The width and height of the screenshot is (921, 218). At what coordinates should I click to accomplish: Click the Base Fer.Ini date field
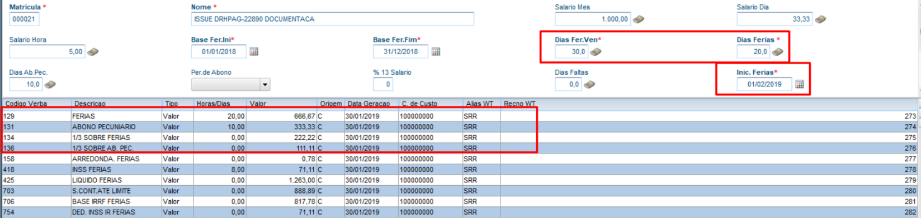[219, 52]
